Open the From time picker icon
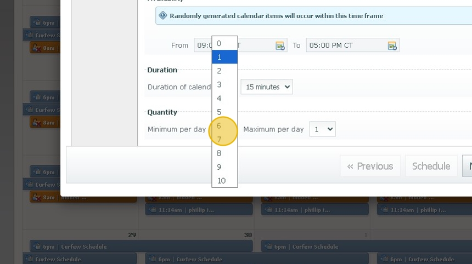Viewport: 472px width, 264px height. pyautogui.click(x=280, y=45)
